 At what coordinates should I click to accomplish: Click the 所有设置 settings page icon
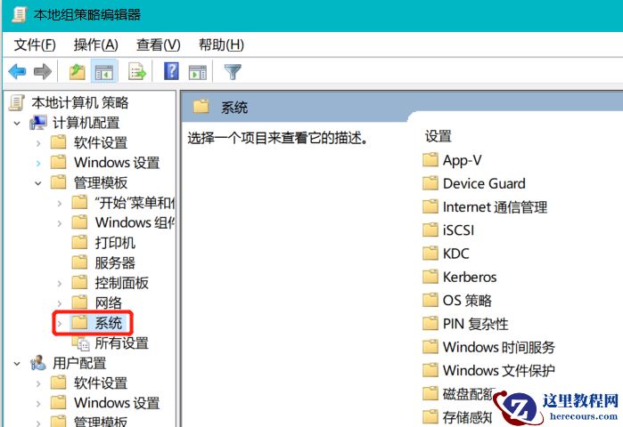82,343
